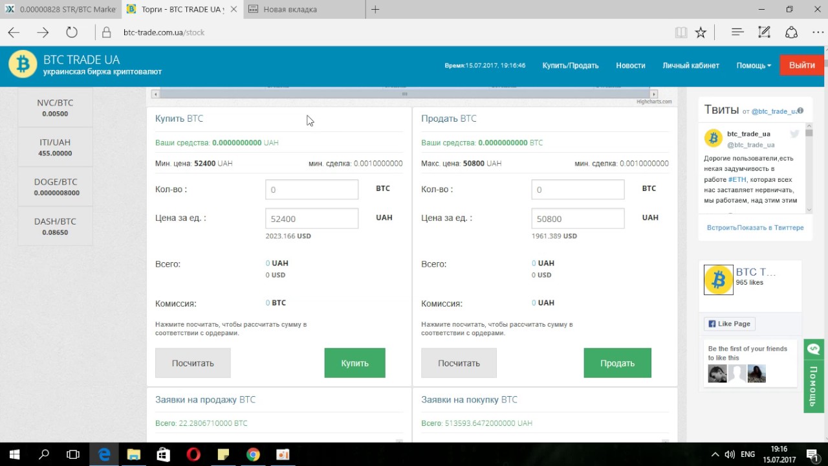Viewport: 828px width, 466px height.
Task: Click the address bar URL
Action: [164, 32]
